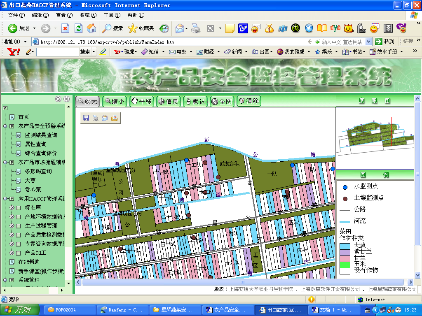Select the 平移 pan hand tool
This screenshot has height=316, width=422.
click(x=141, y=101)
